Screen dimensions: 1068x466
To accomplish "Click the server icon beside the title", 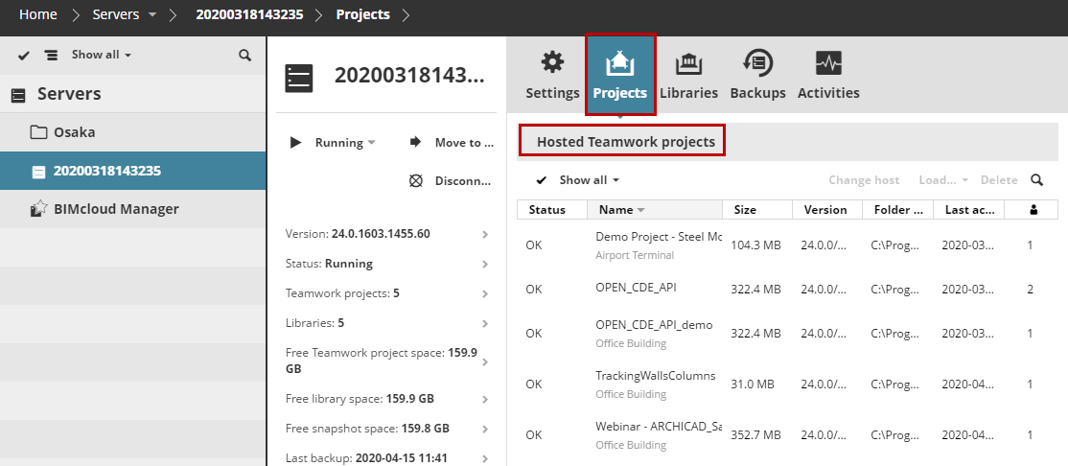I will click(299, 79).
